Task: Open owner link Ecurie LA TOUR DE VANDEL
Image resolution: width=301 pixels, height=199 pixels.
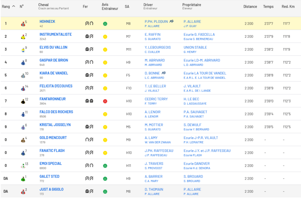Action: 205,73
